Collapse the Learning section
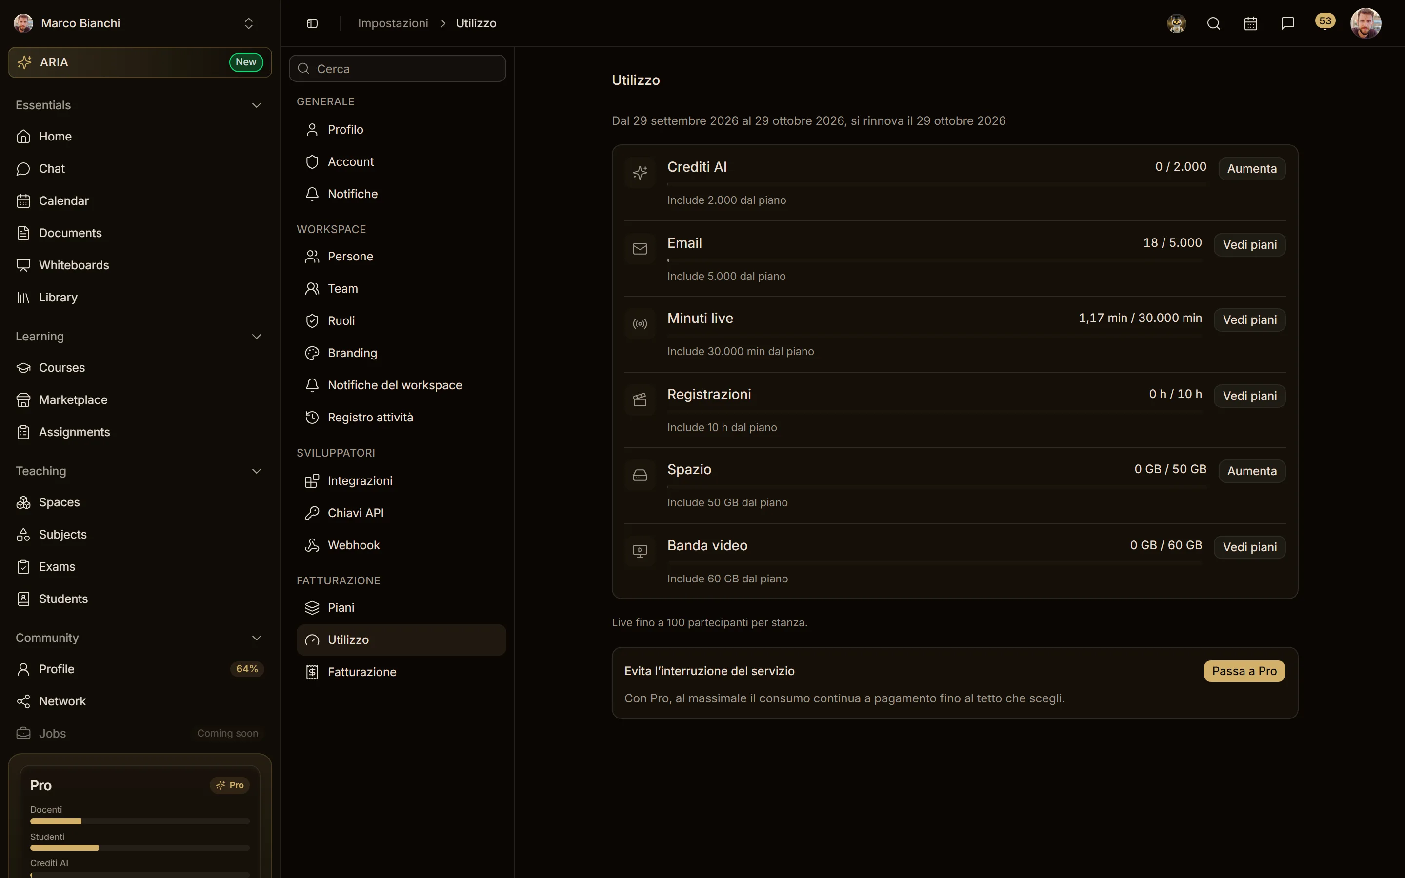Viewport: 1405px width, 878px height. (256, 336)
